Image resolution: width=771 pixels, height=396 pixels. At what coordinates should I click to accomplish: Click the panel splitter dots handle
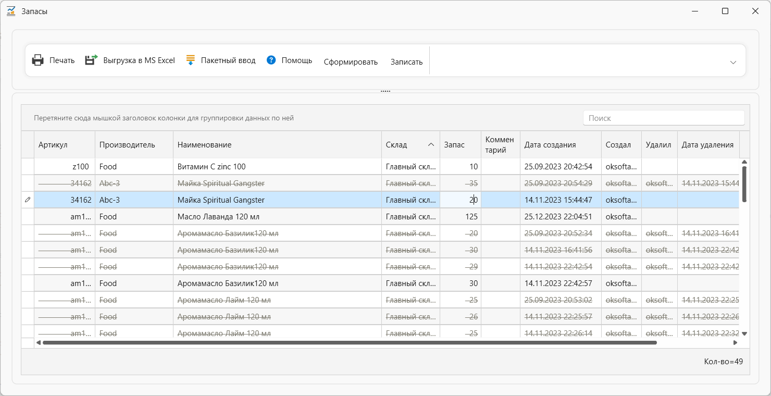(385, 91)
